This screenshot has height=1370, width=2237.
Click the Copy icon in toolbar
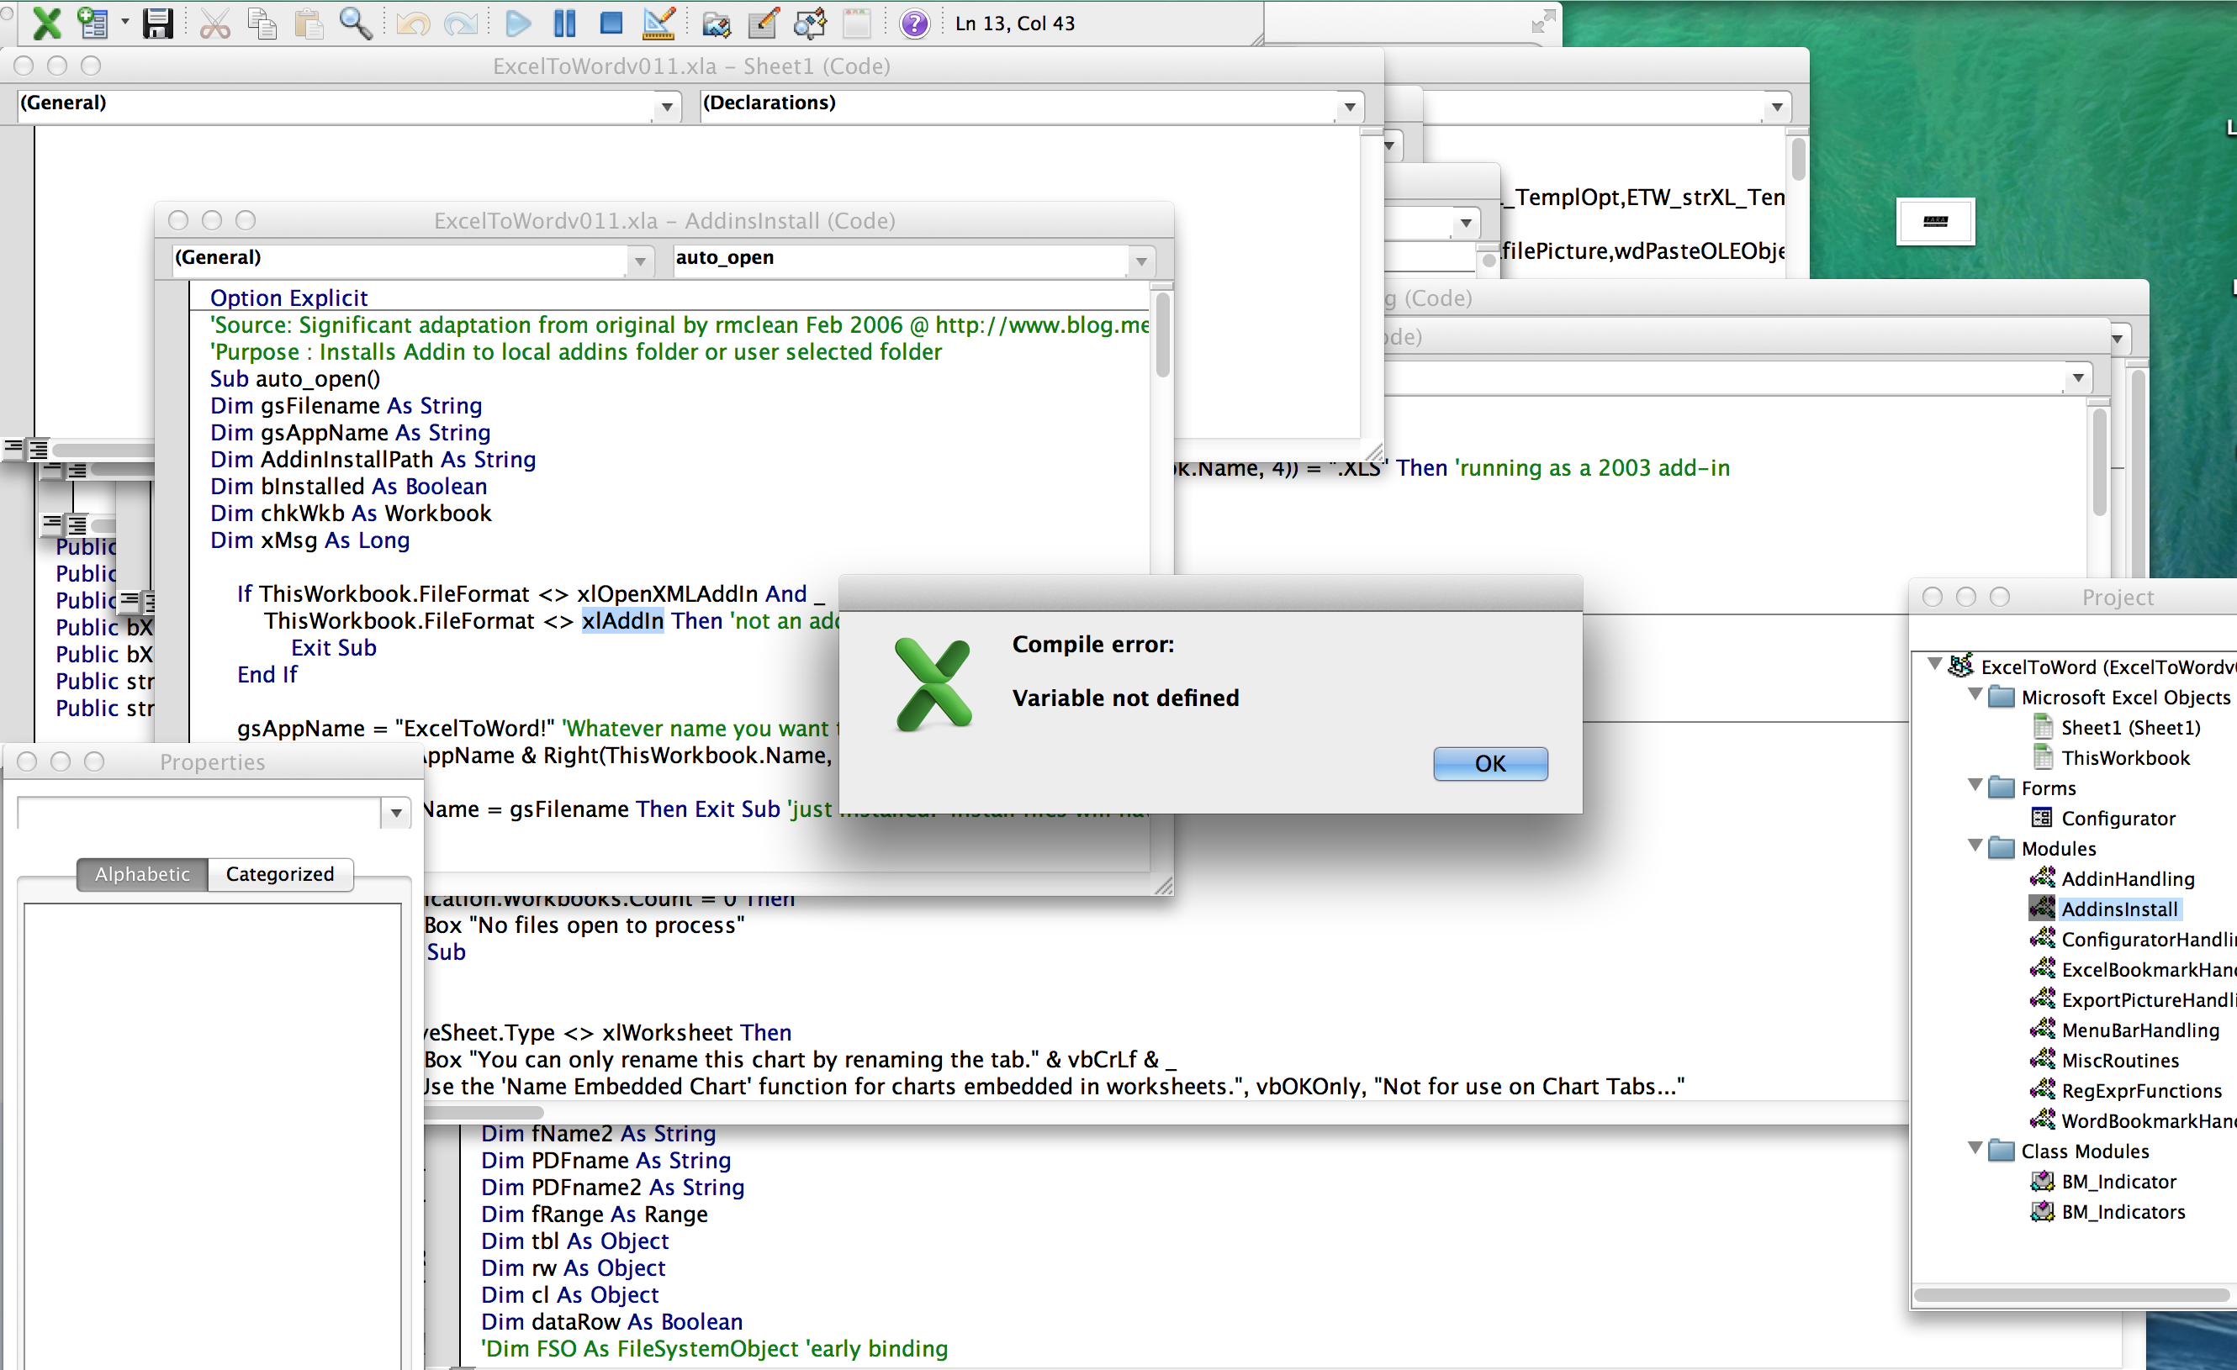pyautogui.click(x=262, y=23)
